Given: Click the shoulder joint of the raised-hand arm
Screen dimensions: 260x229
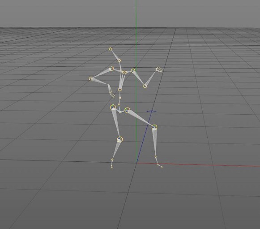Looking at the screenshot, I should coord(133,71).
